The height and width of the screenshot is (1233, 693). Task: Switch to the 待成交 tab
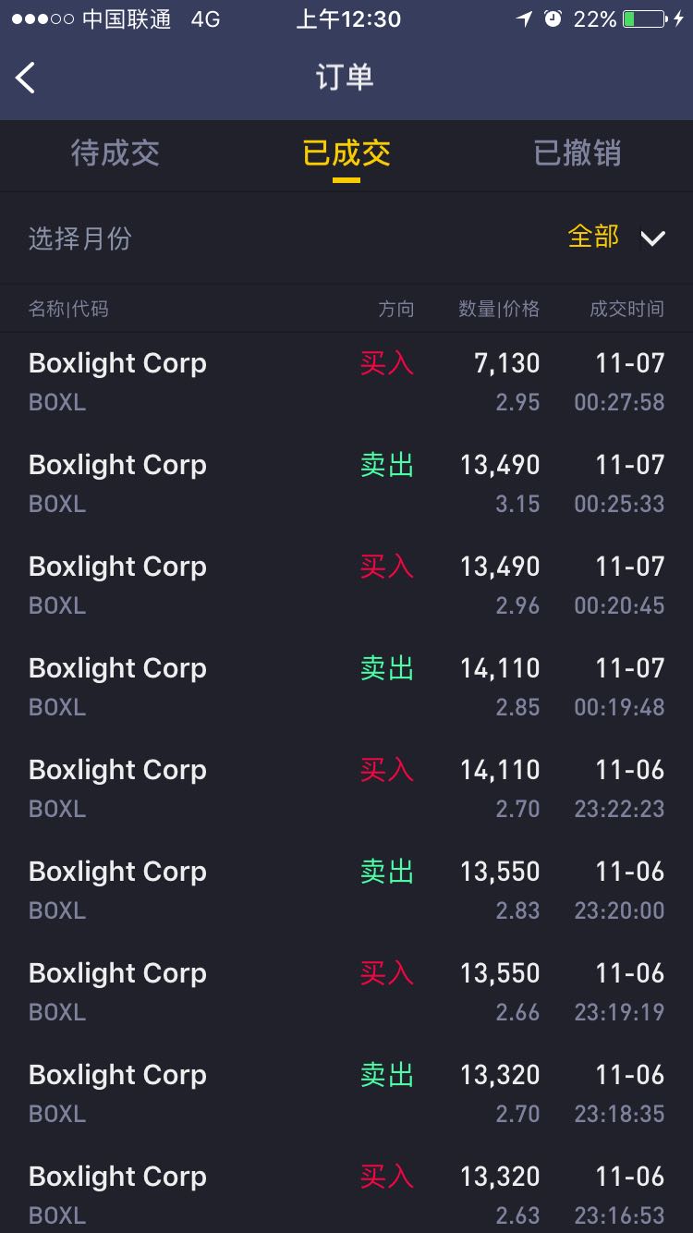coord(115,153)
